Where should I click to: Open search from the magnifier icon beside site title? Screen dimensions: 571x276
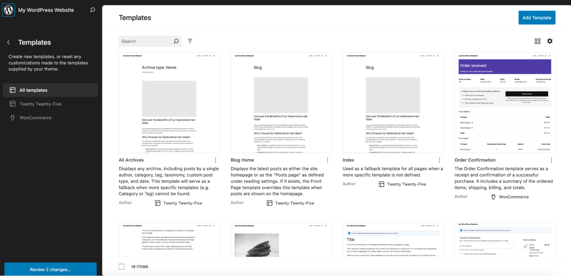coord(92,10)
